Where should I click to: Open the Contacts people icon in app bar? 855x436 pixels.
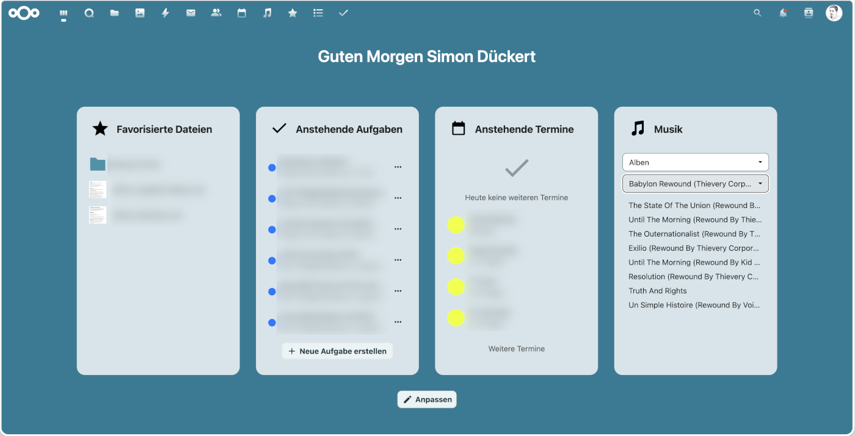[216, 13]
